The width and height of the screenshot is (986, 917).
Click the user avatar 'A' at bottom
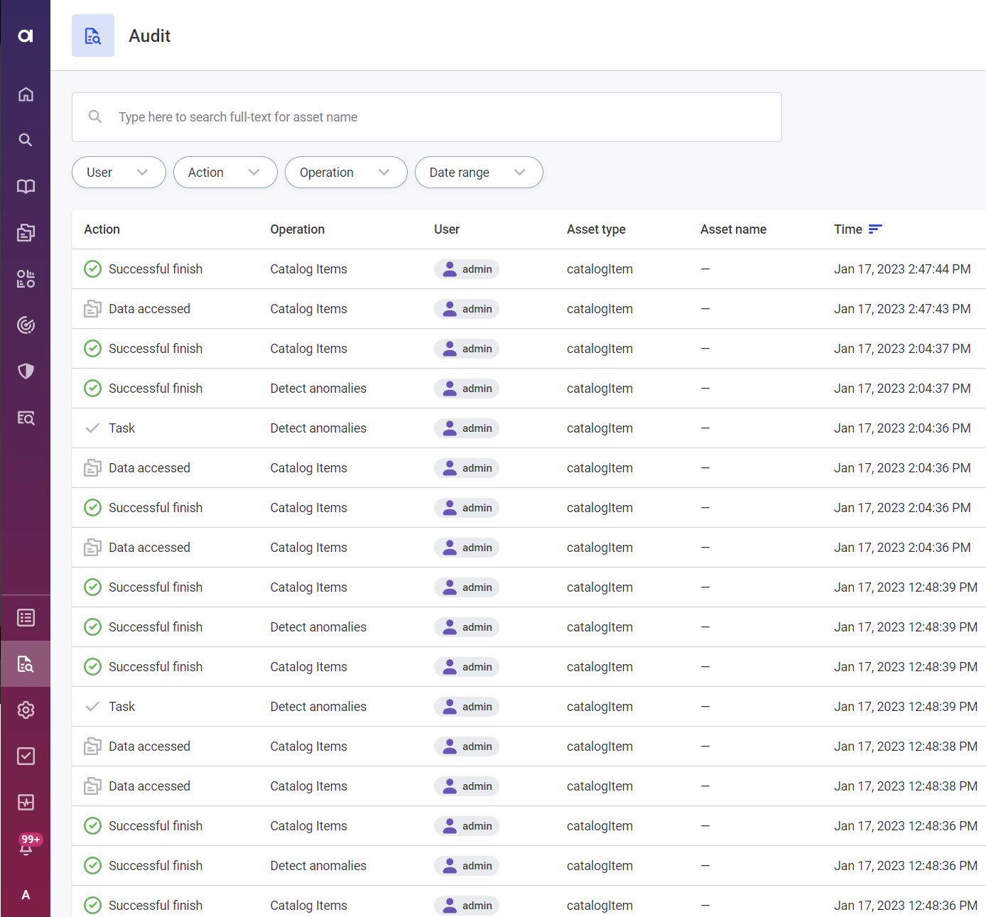pos(26,895)
